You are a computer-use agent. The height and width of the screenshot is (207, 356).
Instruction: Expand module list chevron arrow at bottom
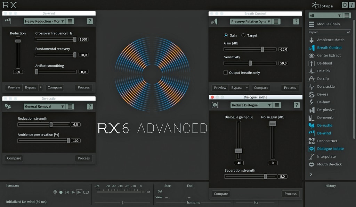(311, 174)
